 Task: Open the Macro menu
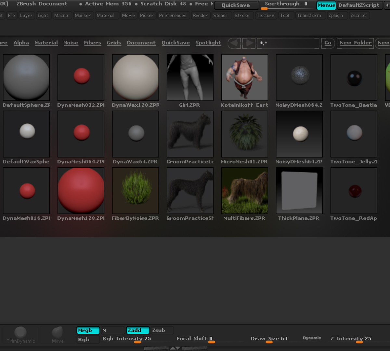coord(61,15)
